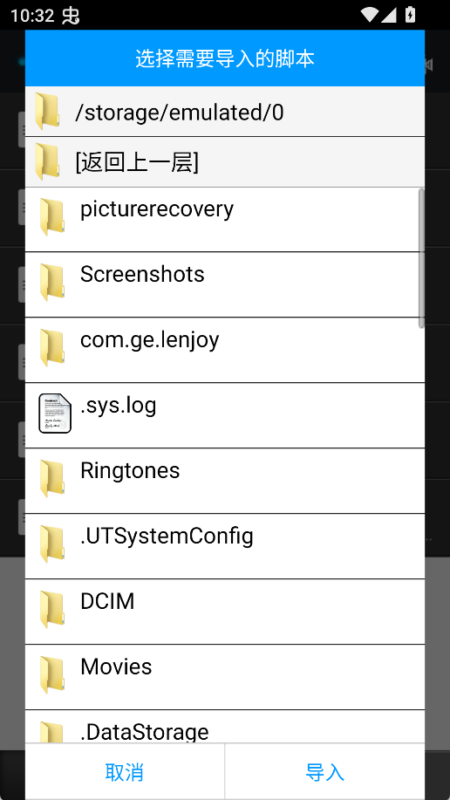Tap the DCIM folder icon
450x800 pixels.
[x=52, y=609]
